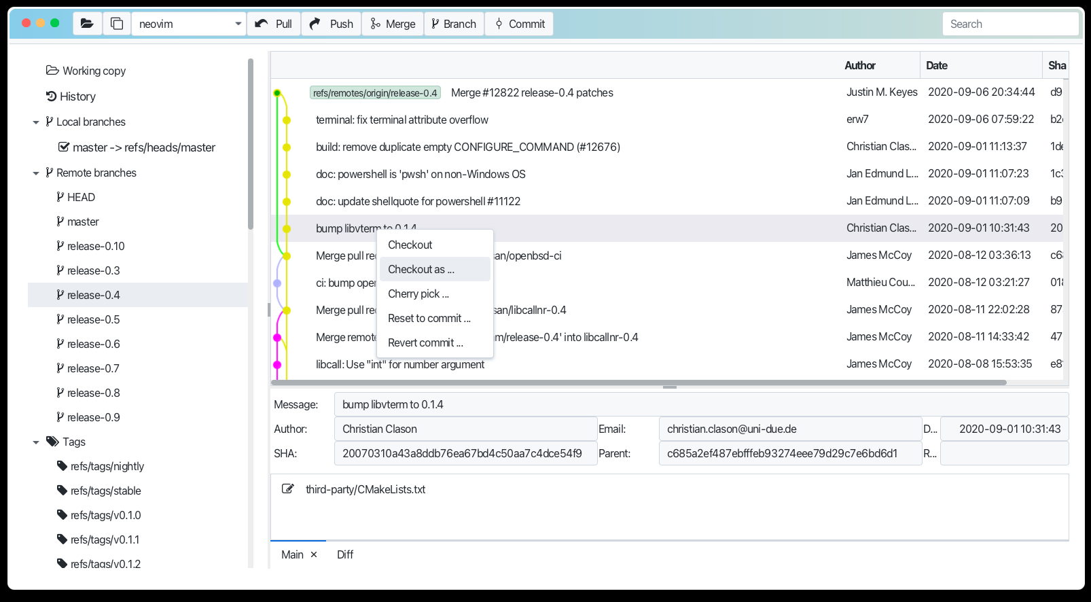Screen dimensions: 1091x602
Task: Select remote branch release-0.5
Action: point(88,319)
